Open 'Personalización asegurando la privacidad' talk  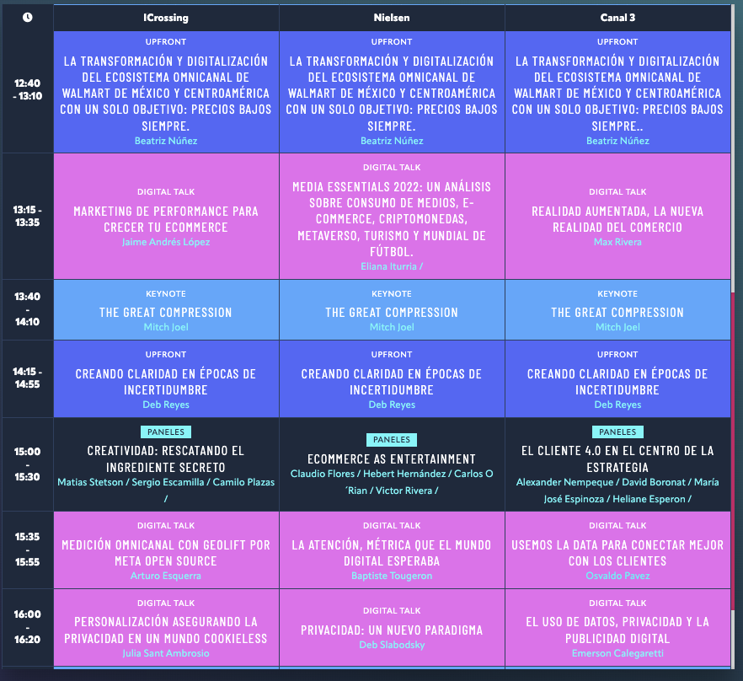pyautogui.click(x=166, y=630)
